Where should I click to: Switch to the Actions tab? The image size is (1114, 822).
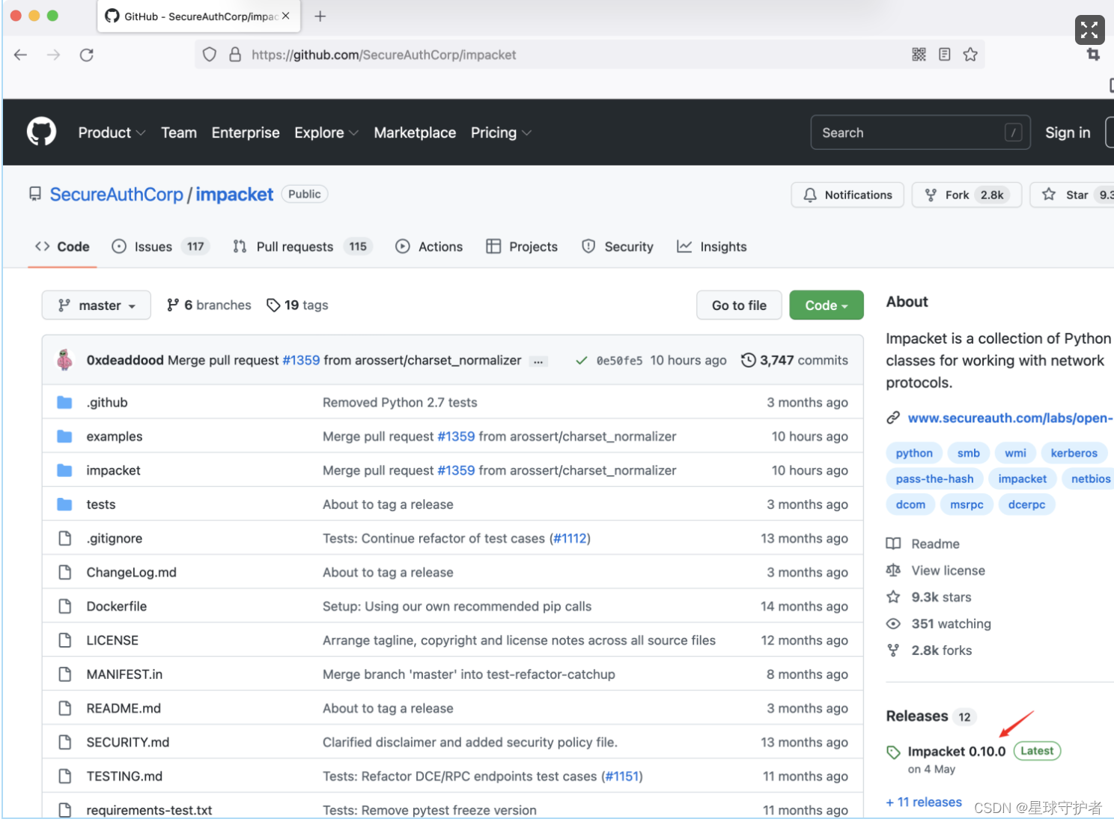(x=429, y=246)
